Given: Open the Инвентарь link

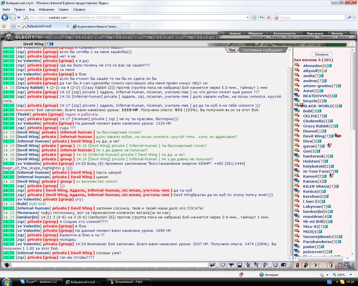Looking at the screenshot, I should coord(258,37).
